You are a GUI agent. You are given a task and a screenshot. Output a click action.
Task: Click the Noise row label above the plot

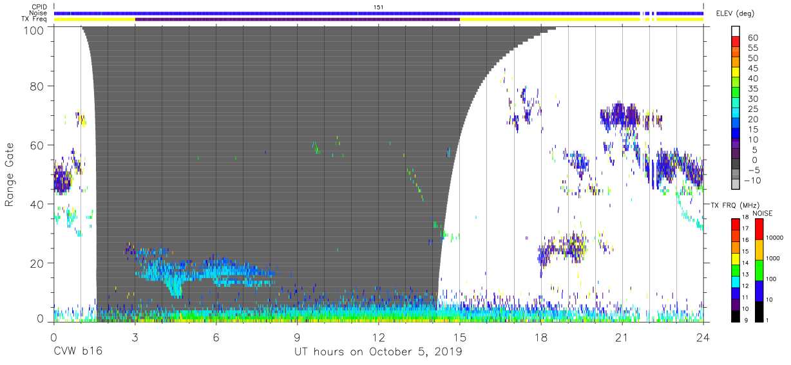(38, 13)
